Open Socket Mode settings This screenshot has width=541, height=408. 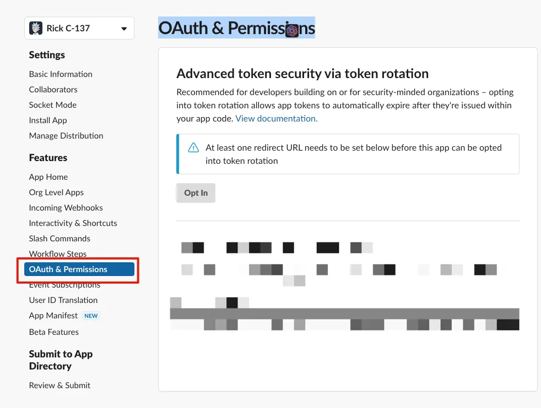click(53, 105)
